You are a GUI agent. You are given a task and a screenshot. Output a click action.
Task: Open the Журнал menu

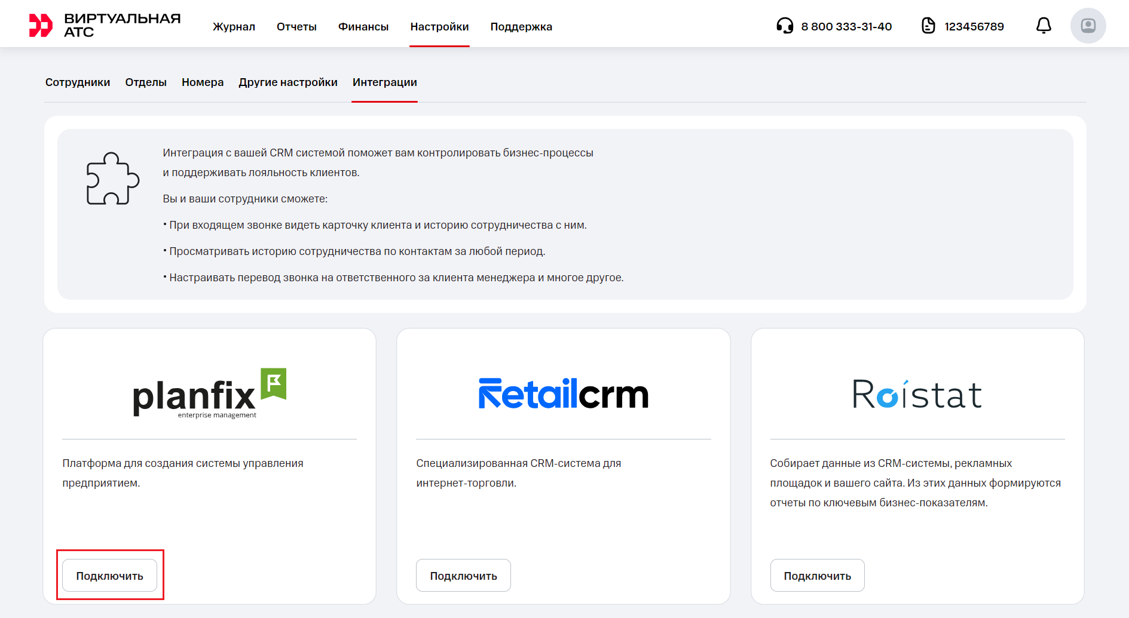234,27
